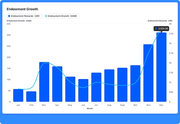Click the March bar in the chart
The width and height of the screenshot is (180, 124).
coord(44,82)
